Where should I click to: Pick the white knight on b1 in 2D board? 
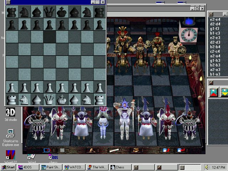click(24, 100)
